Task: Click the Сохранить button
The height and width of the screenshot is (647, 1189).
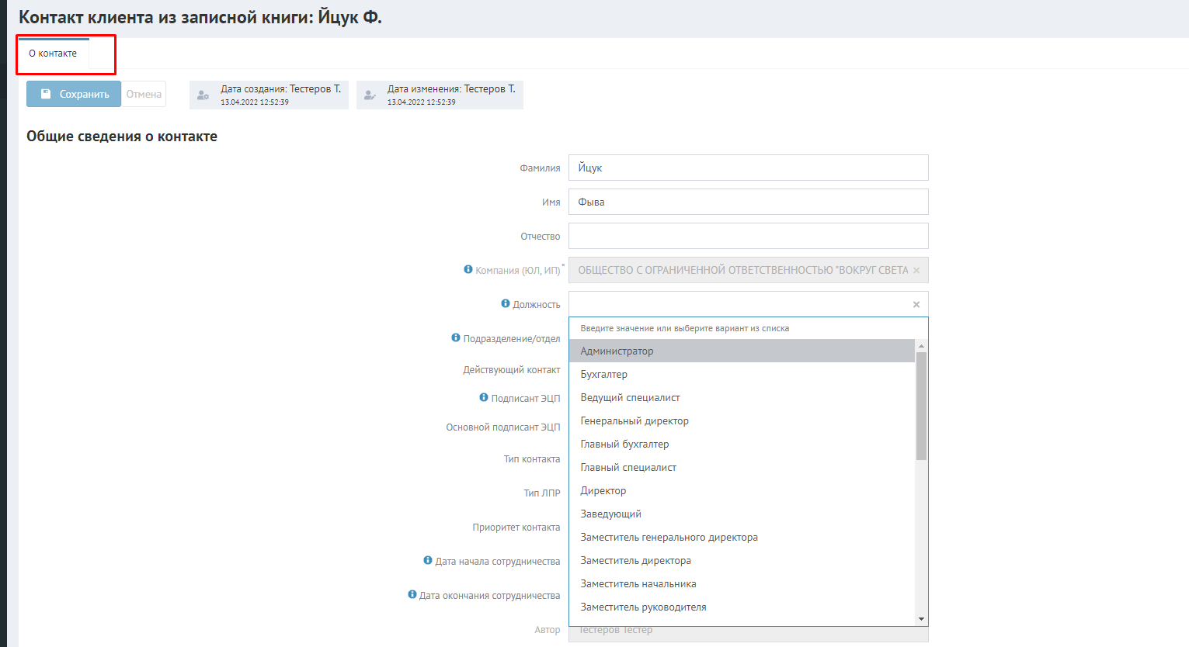Action: [74, 94]
